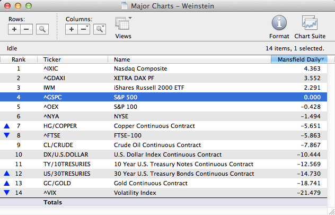This screenshot has width=335, height=215.
Task: Sort by Ticker column header
Action: point(52,59)
